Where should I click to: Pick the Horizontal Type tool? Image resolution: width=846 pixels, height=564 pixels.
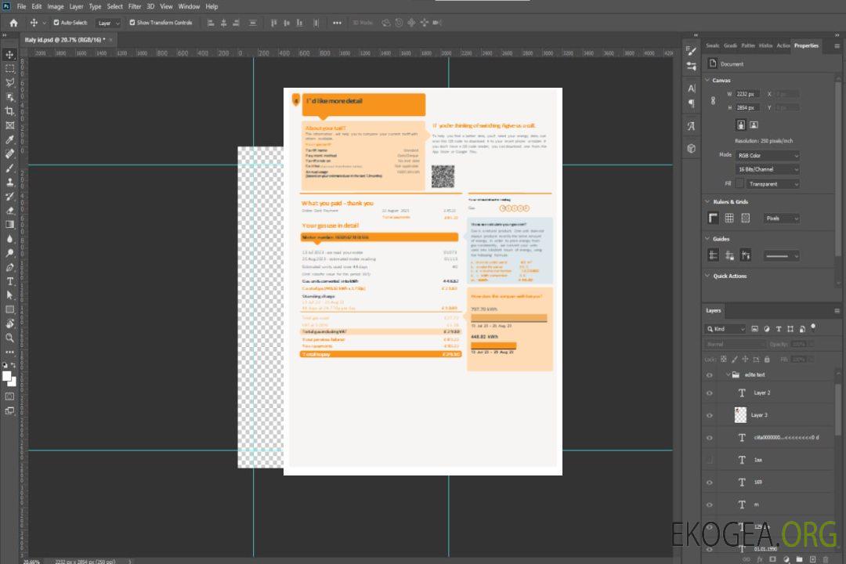10,281
